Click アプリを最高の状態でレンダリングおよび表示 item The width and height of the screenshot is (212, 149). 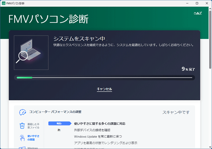coord(106,143)
